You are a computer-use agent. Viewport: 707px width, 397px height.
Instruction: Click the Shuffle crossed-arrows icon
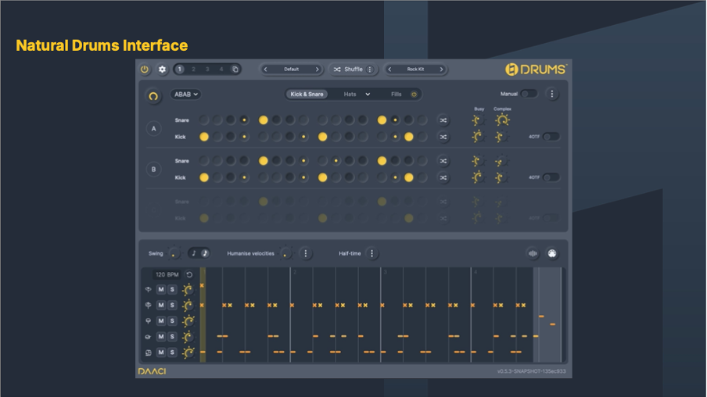[x=337, y=70]
